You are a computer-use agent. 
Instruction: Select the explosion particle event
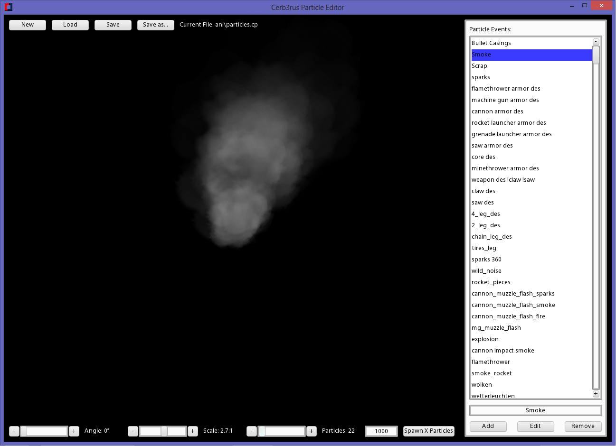(x=485, y=339)
